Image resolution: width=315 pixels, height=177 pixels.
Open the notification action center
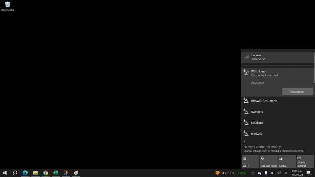(x=309, y=173)
